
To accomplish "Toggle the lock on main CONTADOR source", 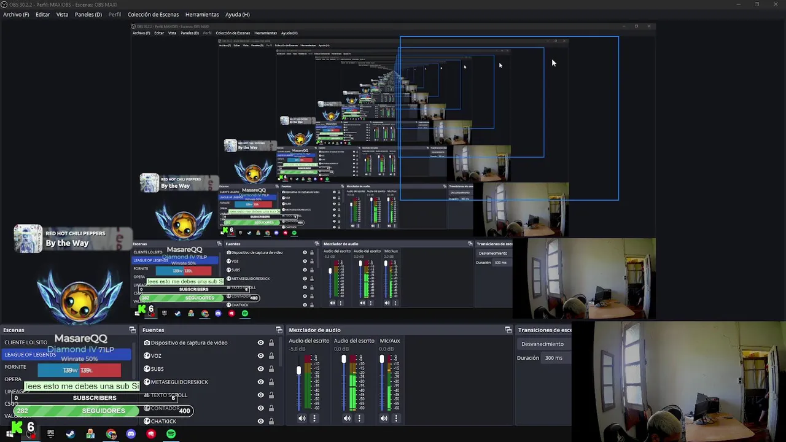I will (x=271, y=408).
